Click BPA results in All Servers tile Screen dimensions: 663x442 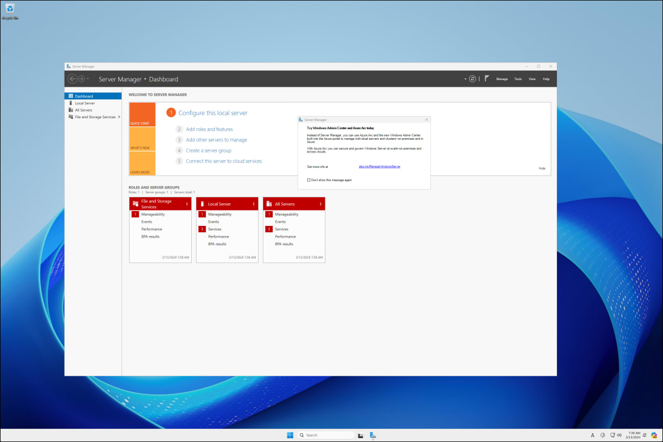click(x=284, y=244)
